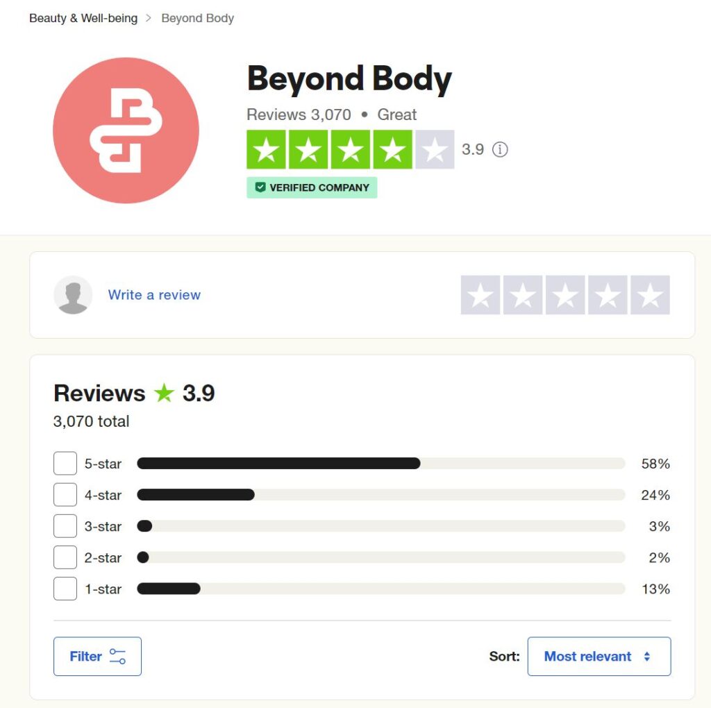
Task: Click the Verified Company badge
Action: tap(312, 187)
